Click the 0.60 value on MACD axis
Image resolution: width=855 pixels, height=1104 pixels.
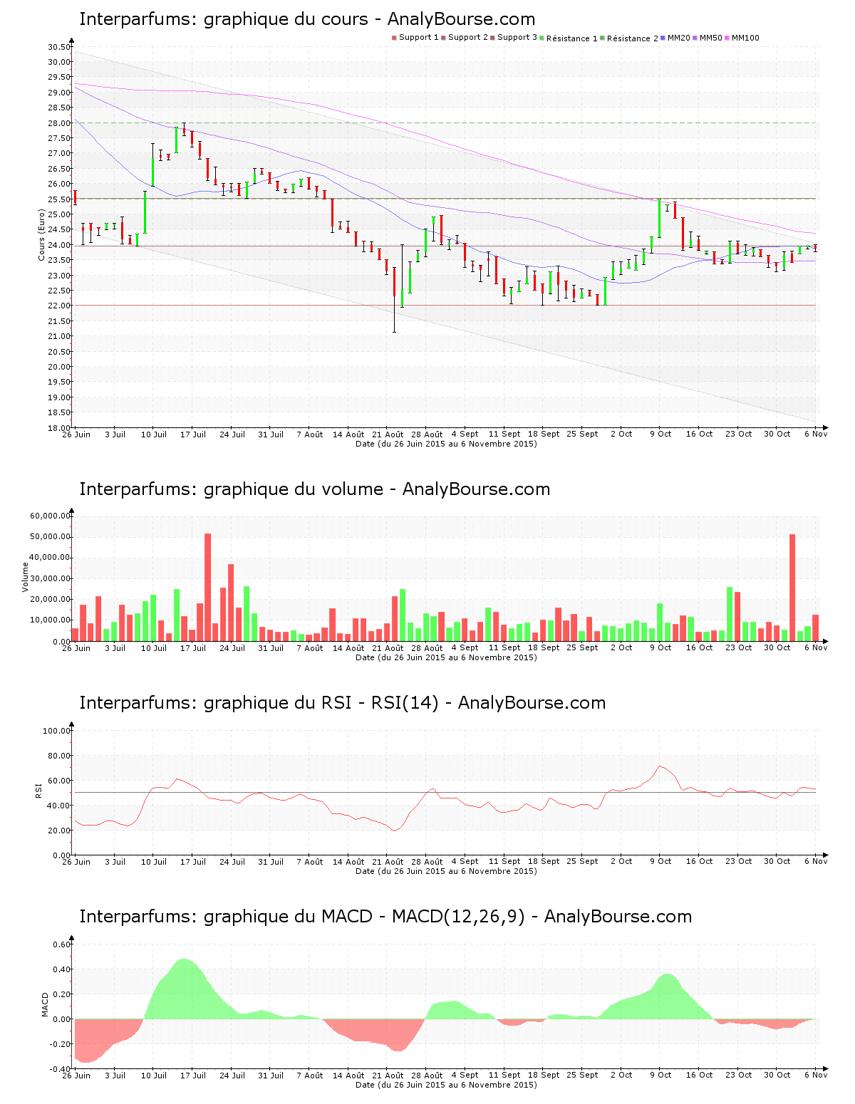click(x=62, y=944)
